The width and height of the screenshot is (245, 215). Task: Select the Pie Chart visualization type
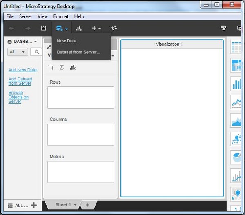(236, 157)
